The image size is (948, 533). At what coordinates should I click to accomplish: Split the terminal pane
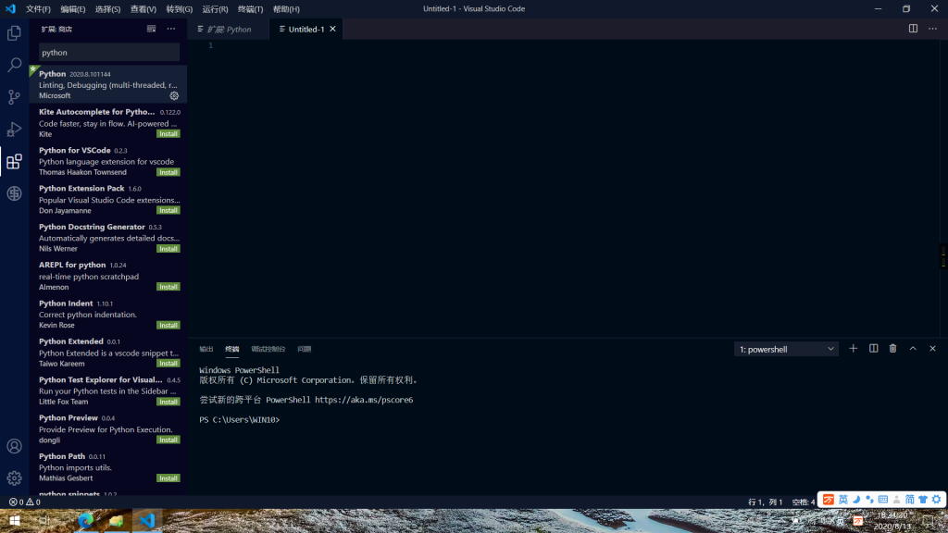point(874,349)
